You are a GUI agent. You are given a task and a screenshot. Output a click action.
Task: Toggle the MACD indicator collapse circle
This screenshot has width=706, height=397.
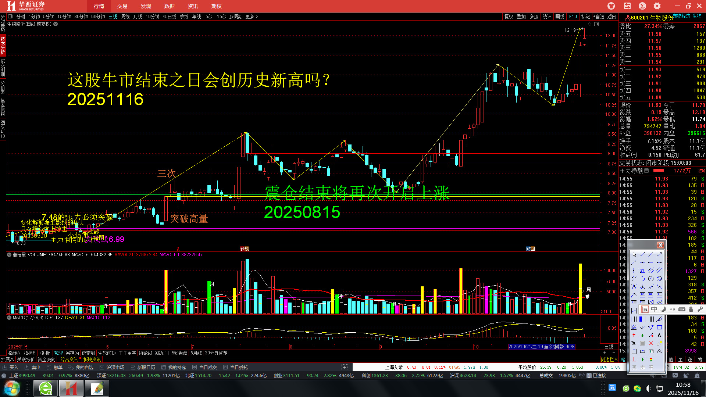[x=9, y=317]
